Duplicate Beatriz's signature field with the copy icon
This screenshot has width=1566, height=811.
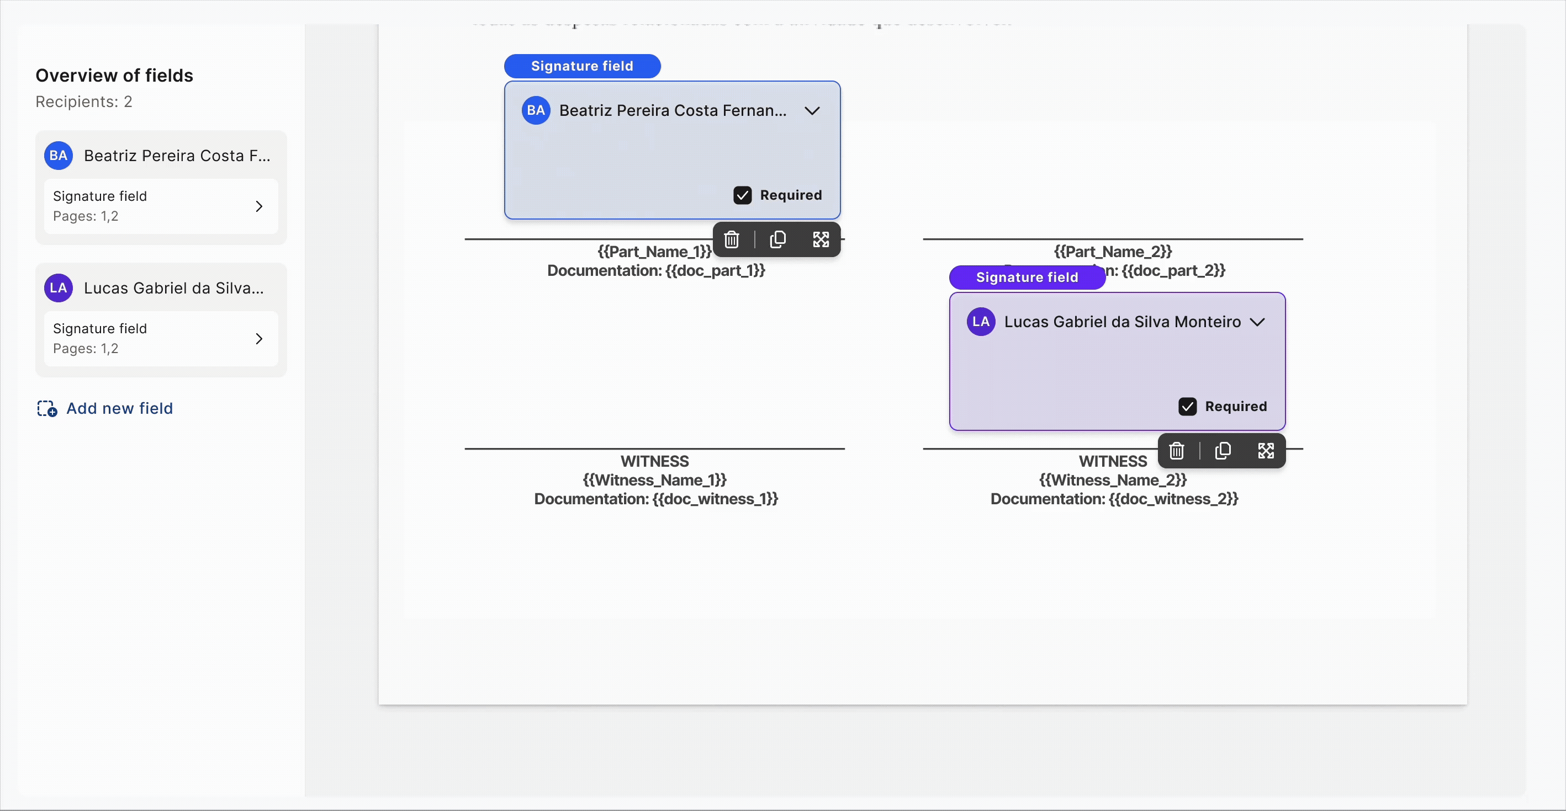pyautogui.click(x=777, y=239)
